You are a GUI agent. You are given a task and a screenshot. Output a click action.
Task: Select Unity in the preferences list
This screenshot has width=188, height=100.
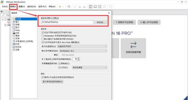16,30
